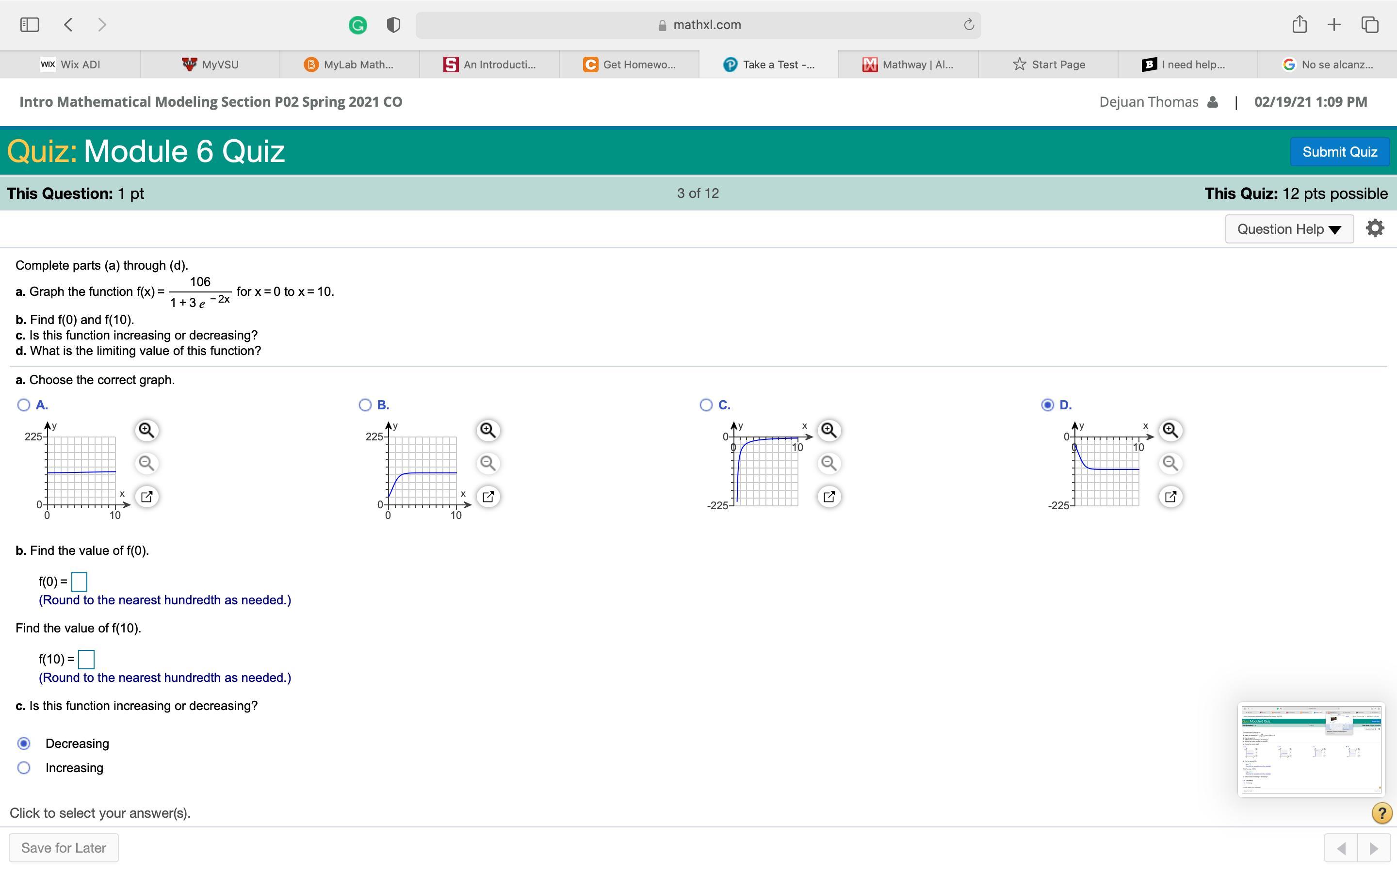The width and height of the screenshot is (1397, 873).
Task: Choose the Increasing radio option
Action: (x=24, y=768)
